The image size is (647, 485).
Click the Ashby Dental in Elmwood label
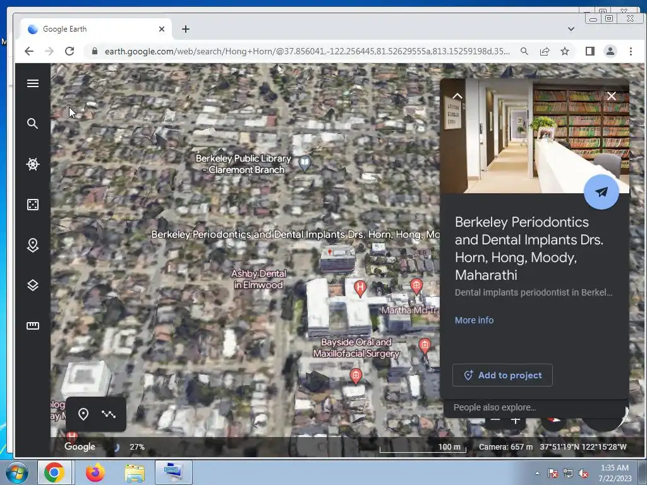point(258,279)
